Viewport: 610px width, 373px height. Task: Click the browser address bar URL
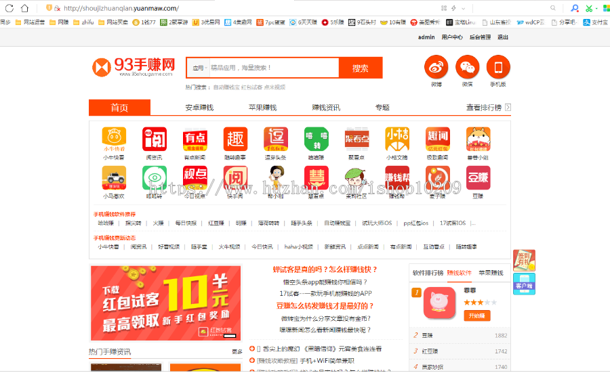pos(121,8)
